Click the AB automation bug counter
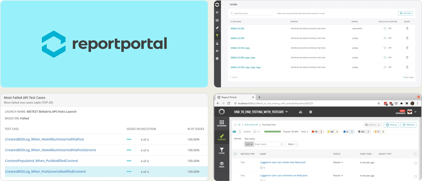The image size is (422, 181). click(333, 132)
